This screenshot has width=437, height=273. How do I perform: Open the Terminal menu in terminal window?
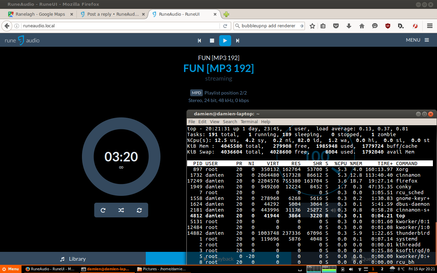point(249,121)
